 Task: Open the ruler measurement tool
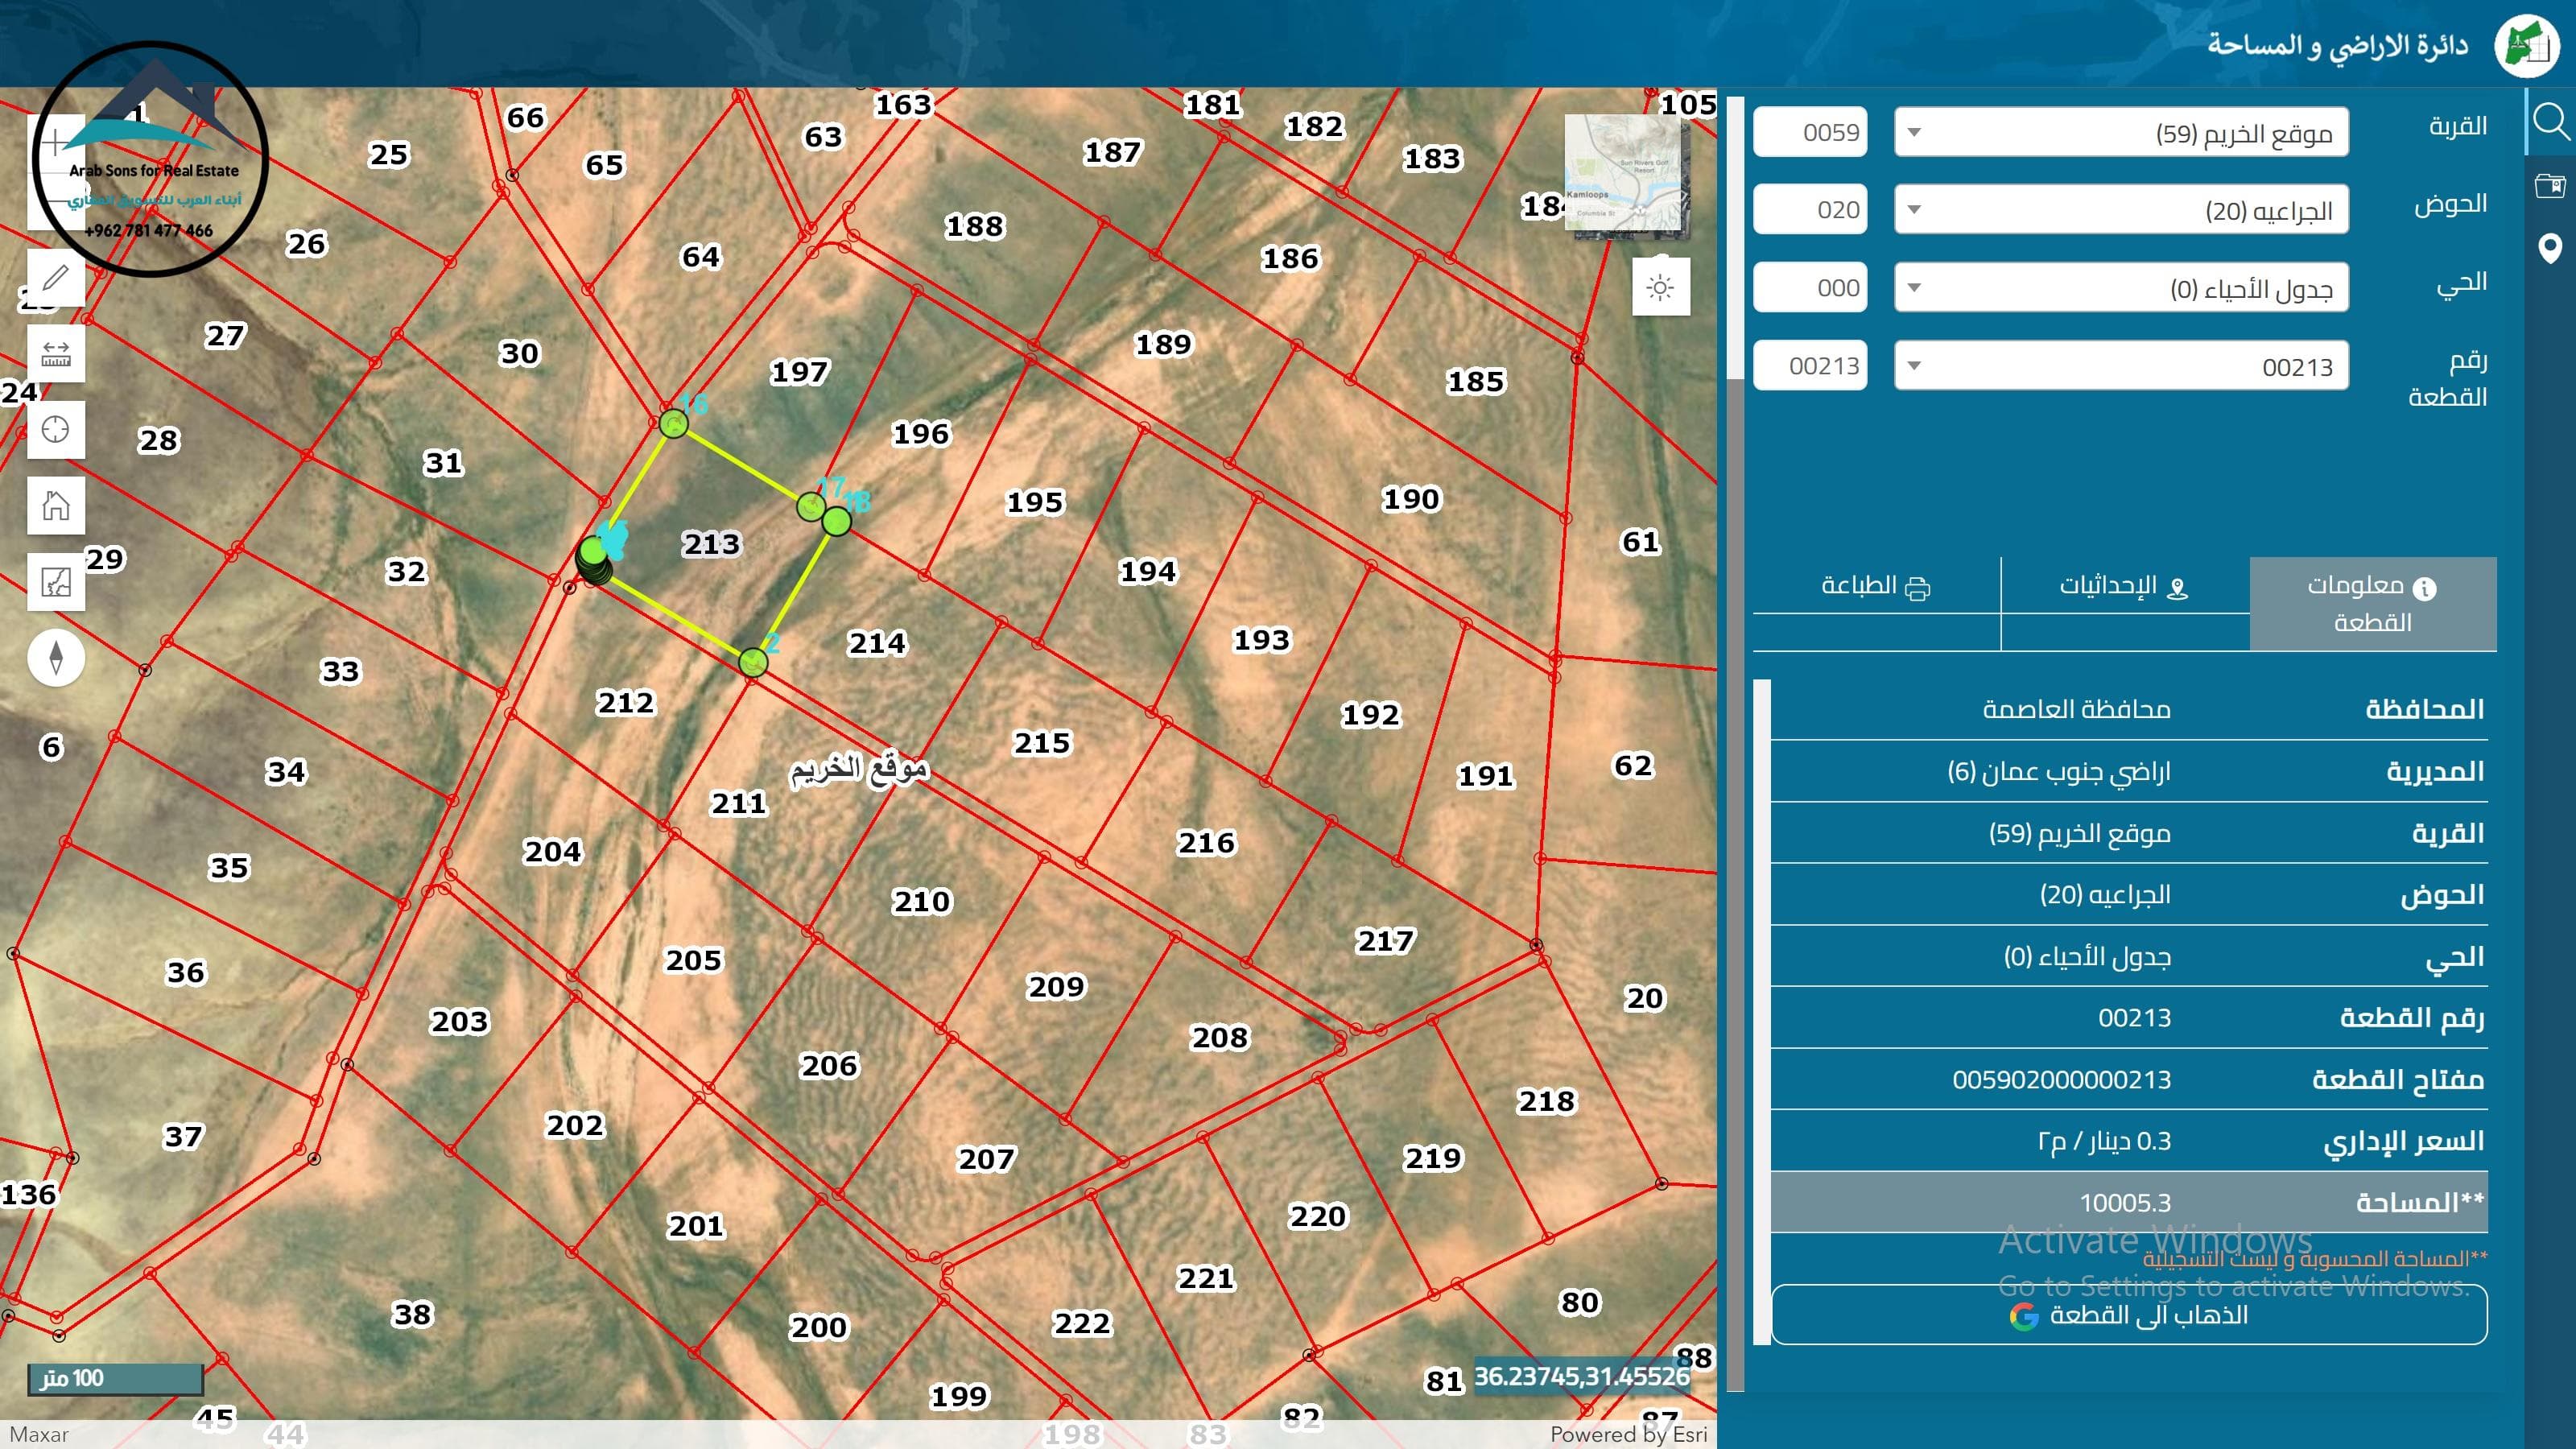coord(56,353)
